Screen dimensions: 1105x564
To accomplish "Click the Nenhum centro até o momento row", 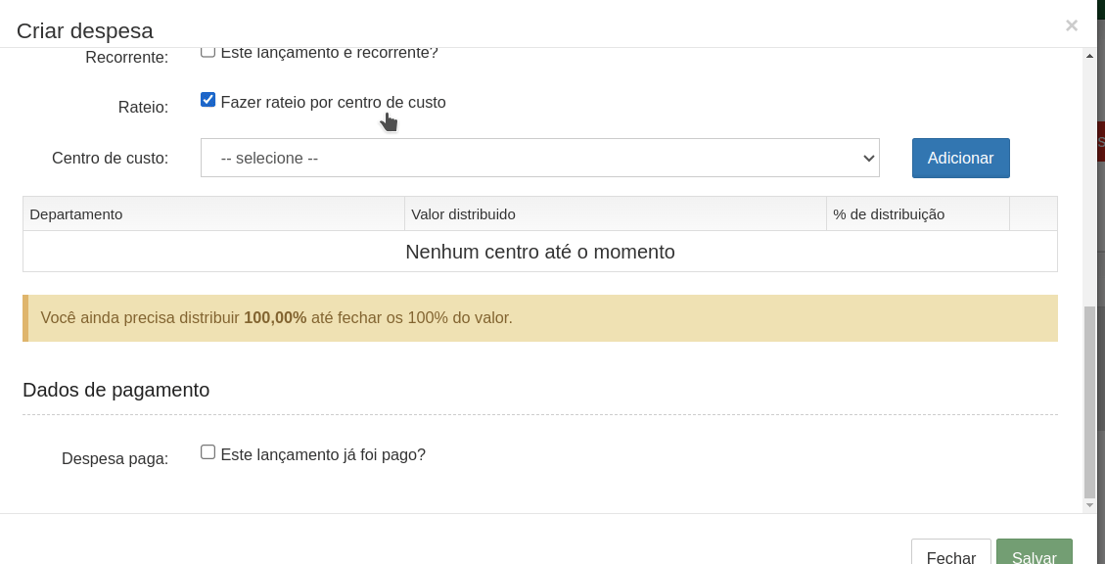I will [x=539, y=252].
